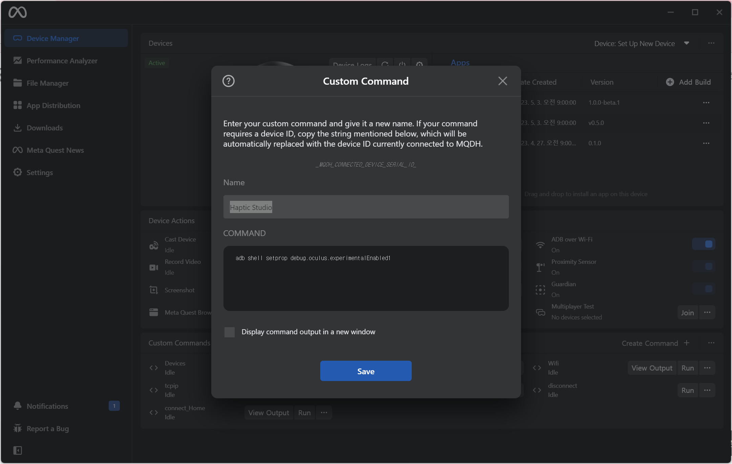
Task: Save the custom command
Action: (366, 371)
